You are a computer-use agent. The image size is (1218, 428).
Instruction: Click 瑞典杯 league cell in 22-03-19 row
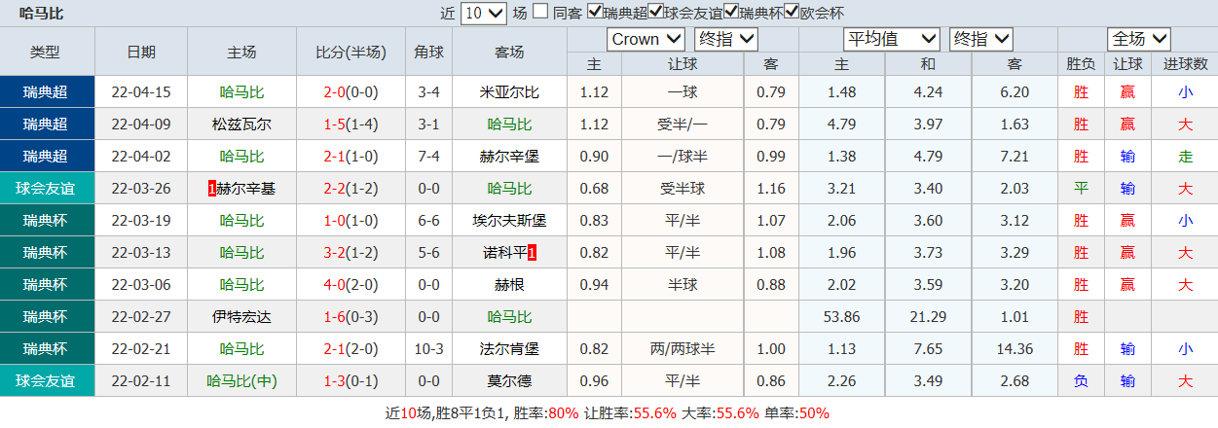tap(48, 221)
